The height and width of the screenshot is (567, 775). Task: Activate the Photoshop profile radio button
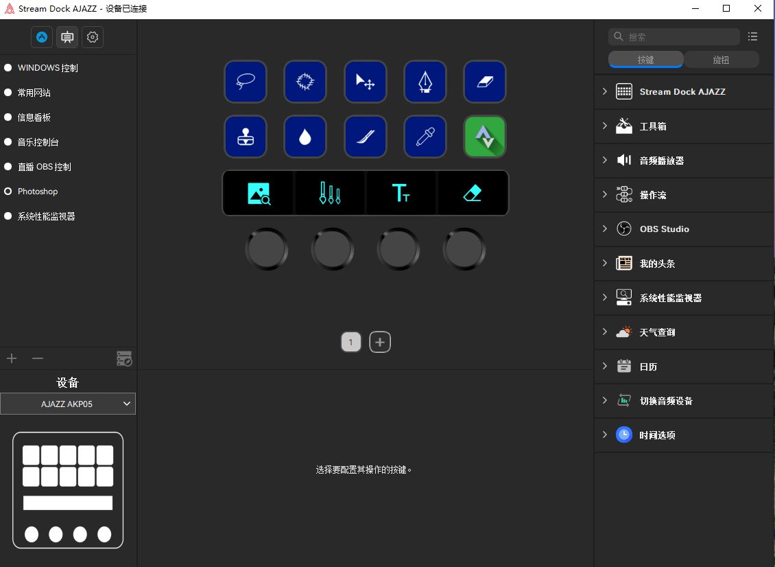point(8,192)
